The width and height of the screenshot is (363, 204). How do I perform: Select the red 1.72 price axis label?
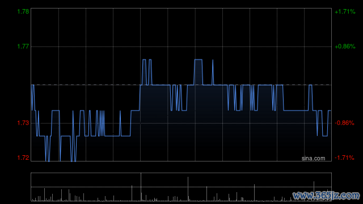tap(23, 158)
